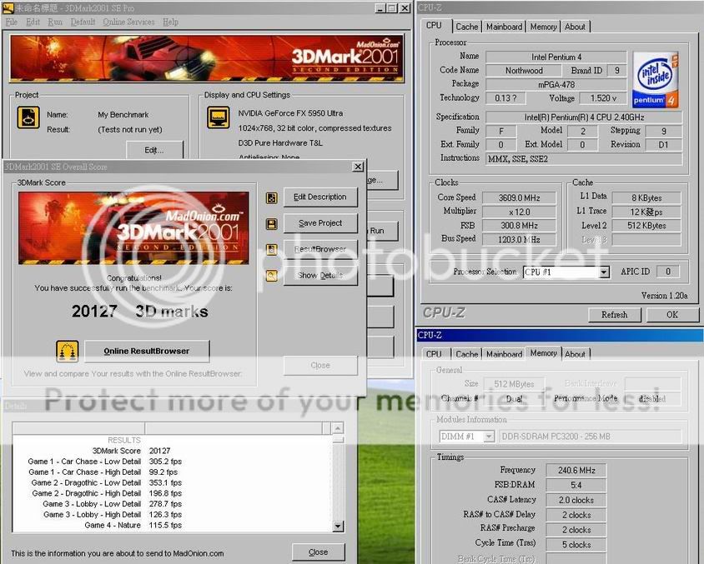Click the ResultBrowser icon beside its button
Screen dimensions: 704x564
point(271,249)
